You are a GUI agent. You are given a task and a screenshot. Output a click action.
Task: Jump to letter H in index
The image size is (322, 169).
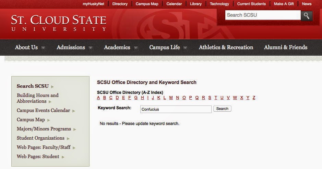point(142,98)
